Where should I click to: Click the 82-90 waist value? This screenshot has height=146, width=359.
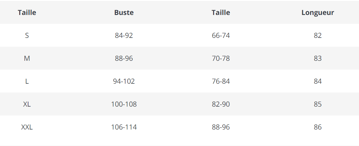[221, 104]
